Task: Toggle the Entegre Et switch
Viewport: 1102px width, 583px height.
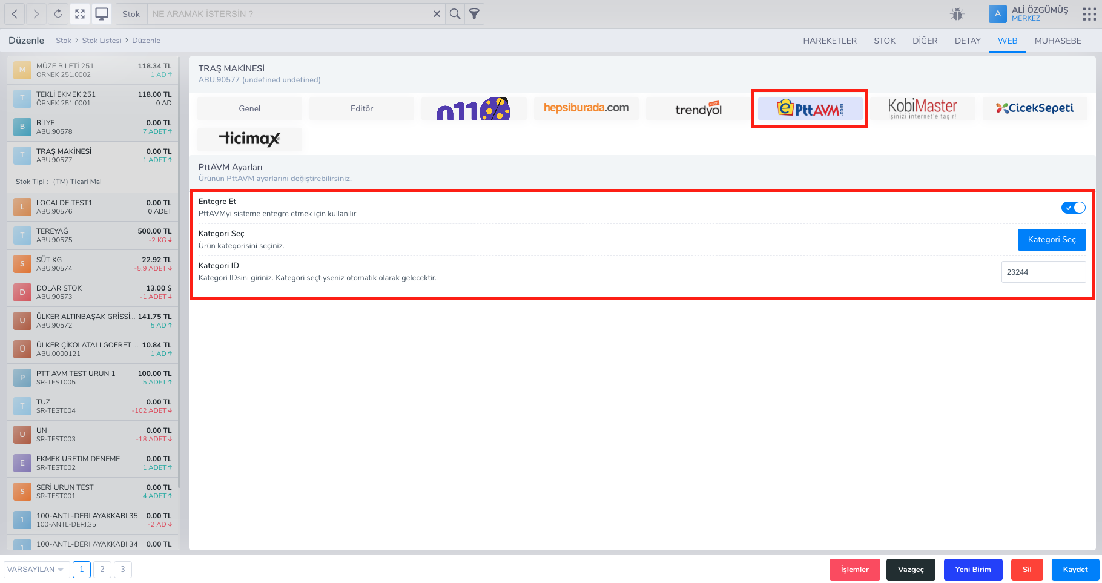Action: (x=1073, y=208)
